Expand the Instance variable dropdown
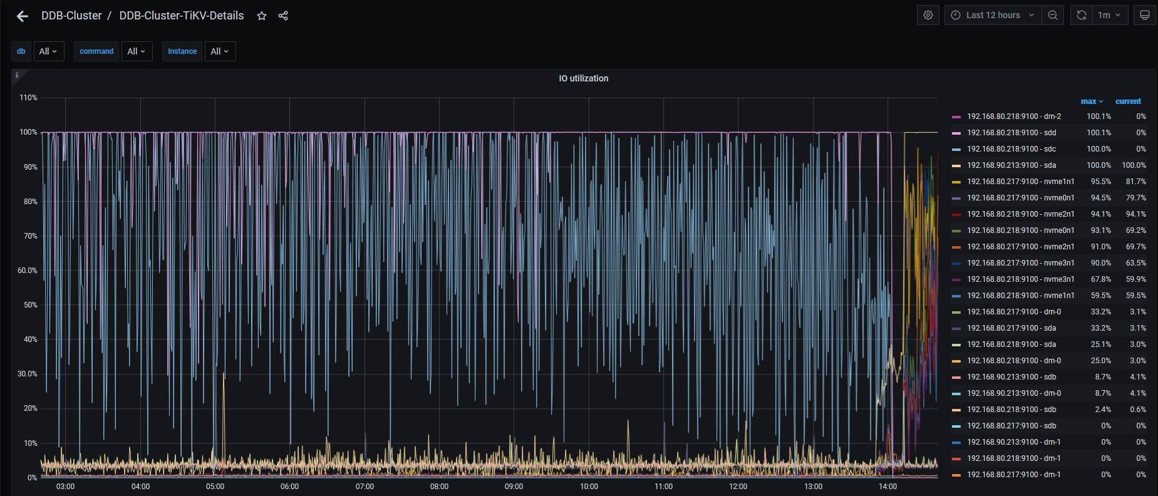This screenshot has width=1158, height=496. pos(220,51)
